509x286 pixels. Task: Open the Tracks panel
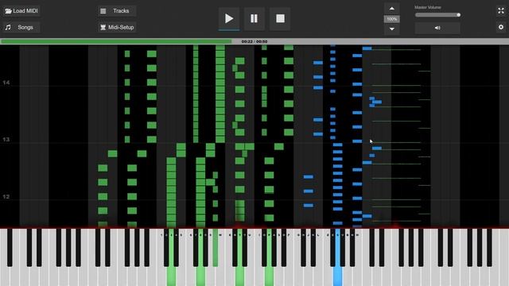pos(117,10)
